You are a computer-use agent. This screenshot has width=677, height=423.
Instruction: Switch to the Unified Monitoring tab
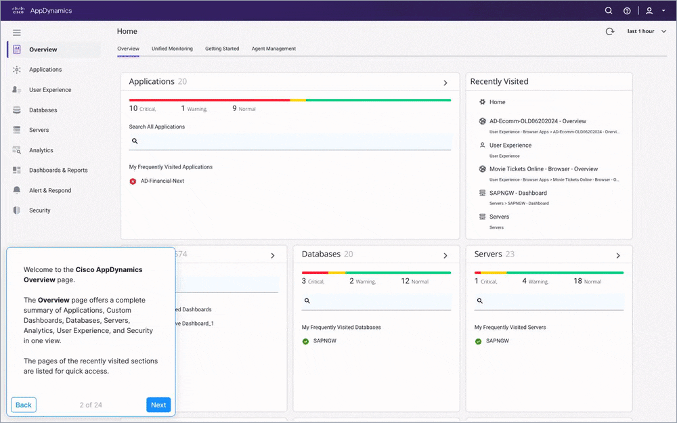tap(172, 49)
